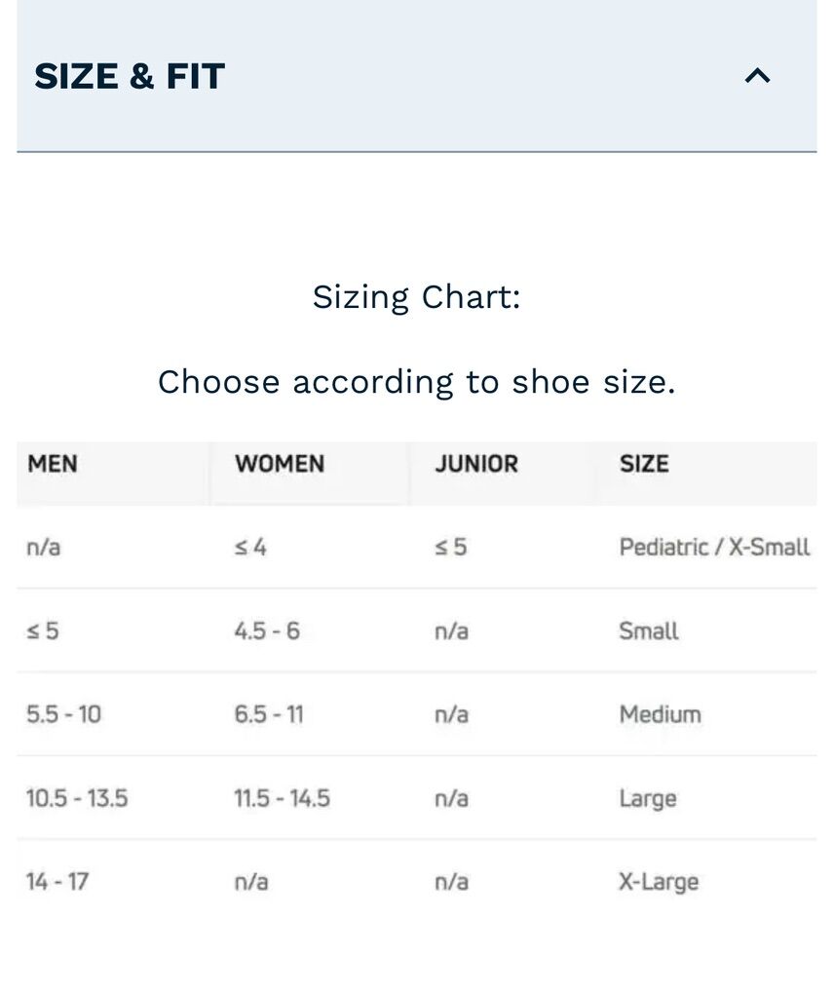The image size is (834, 994).
Task: Click the SIZE column header
Action: [x=644, y=464]
